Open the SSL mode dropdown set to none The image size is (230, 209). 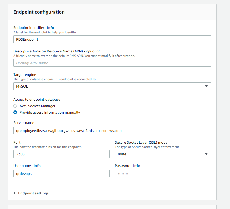point(163,154)
